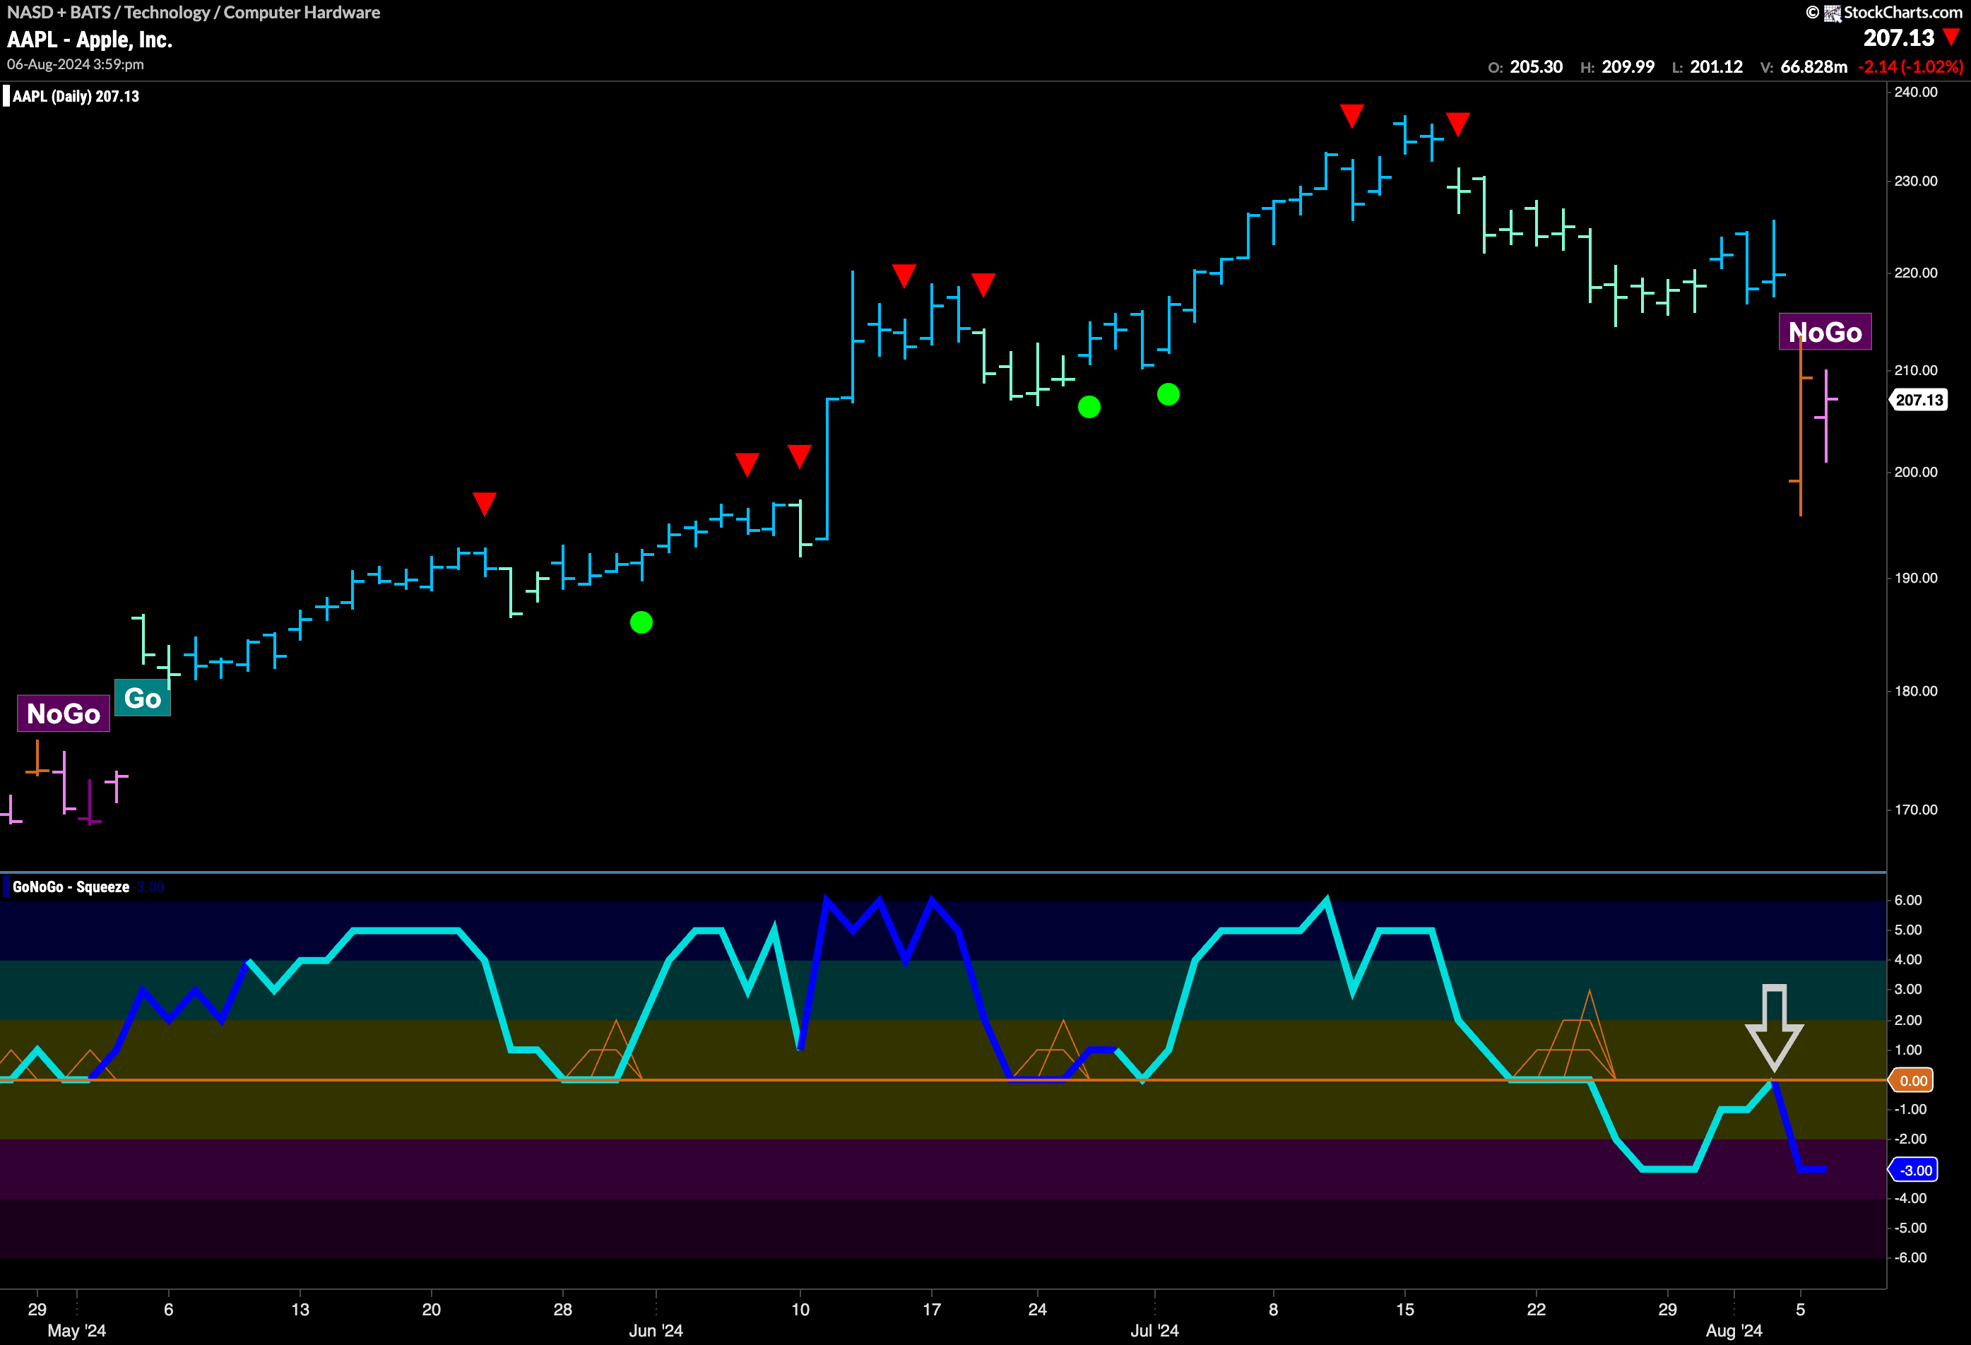The width and height of the screenshot is (1971, 1345).
Task: Click the May '24 date axis label
Action: (x=76, y=1329)
